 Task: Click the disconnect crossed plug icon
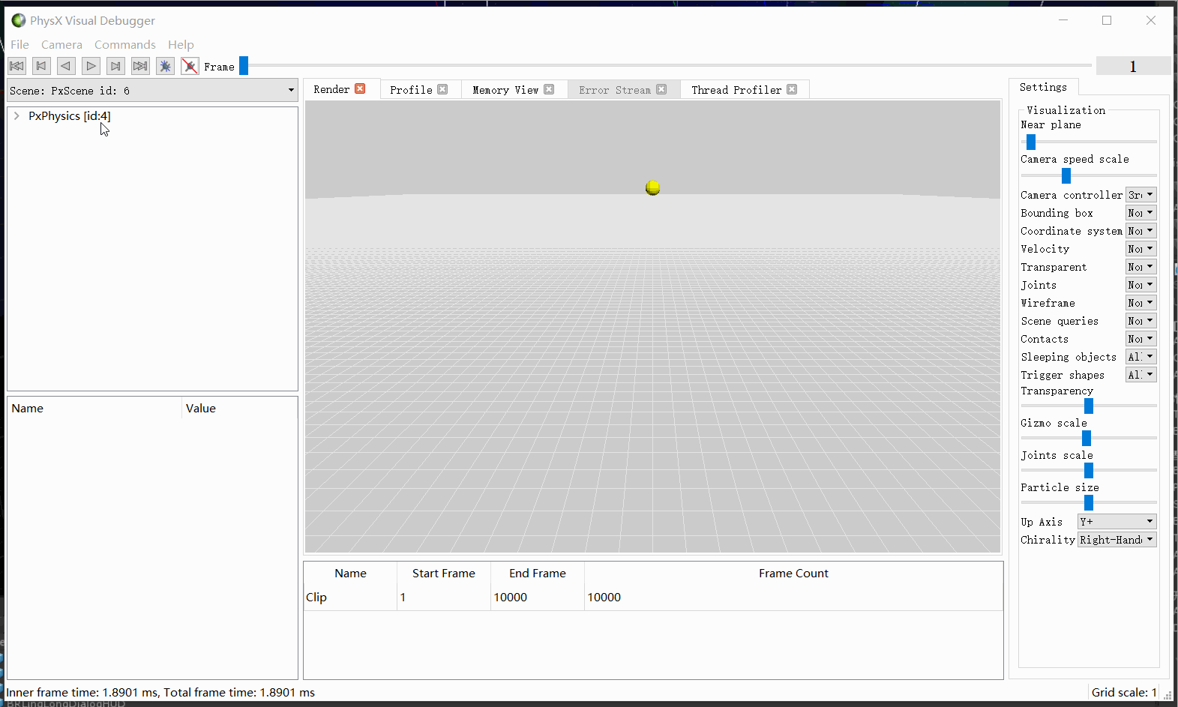pos(190,66)
